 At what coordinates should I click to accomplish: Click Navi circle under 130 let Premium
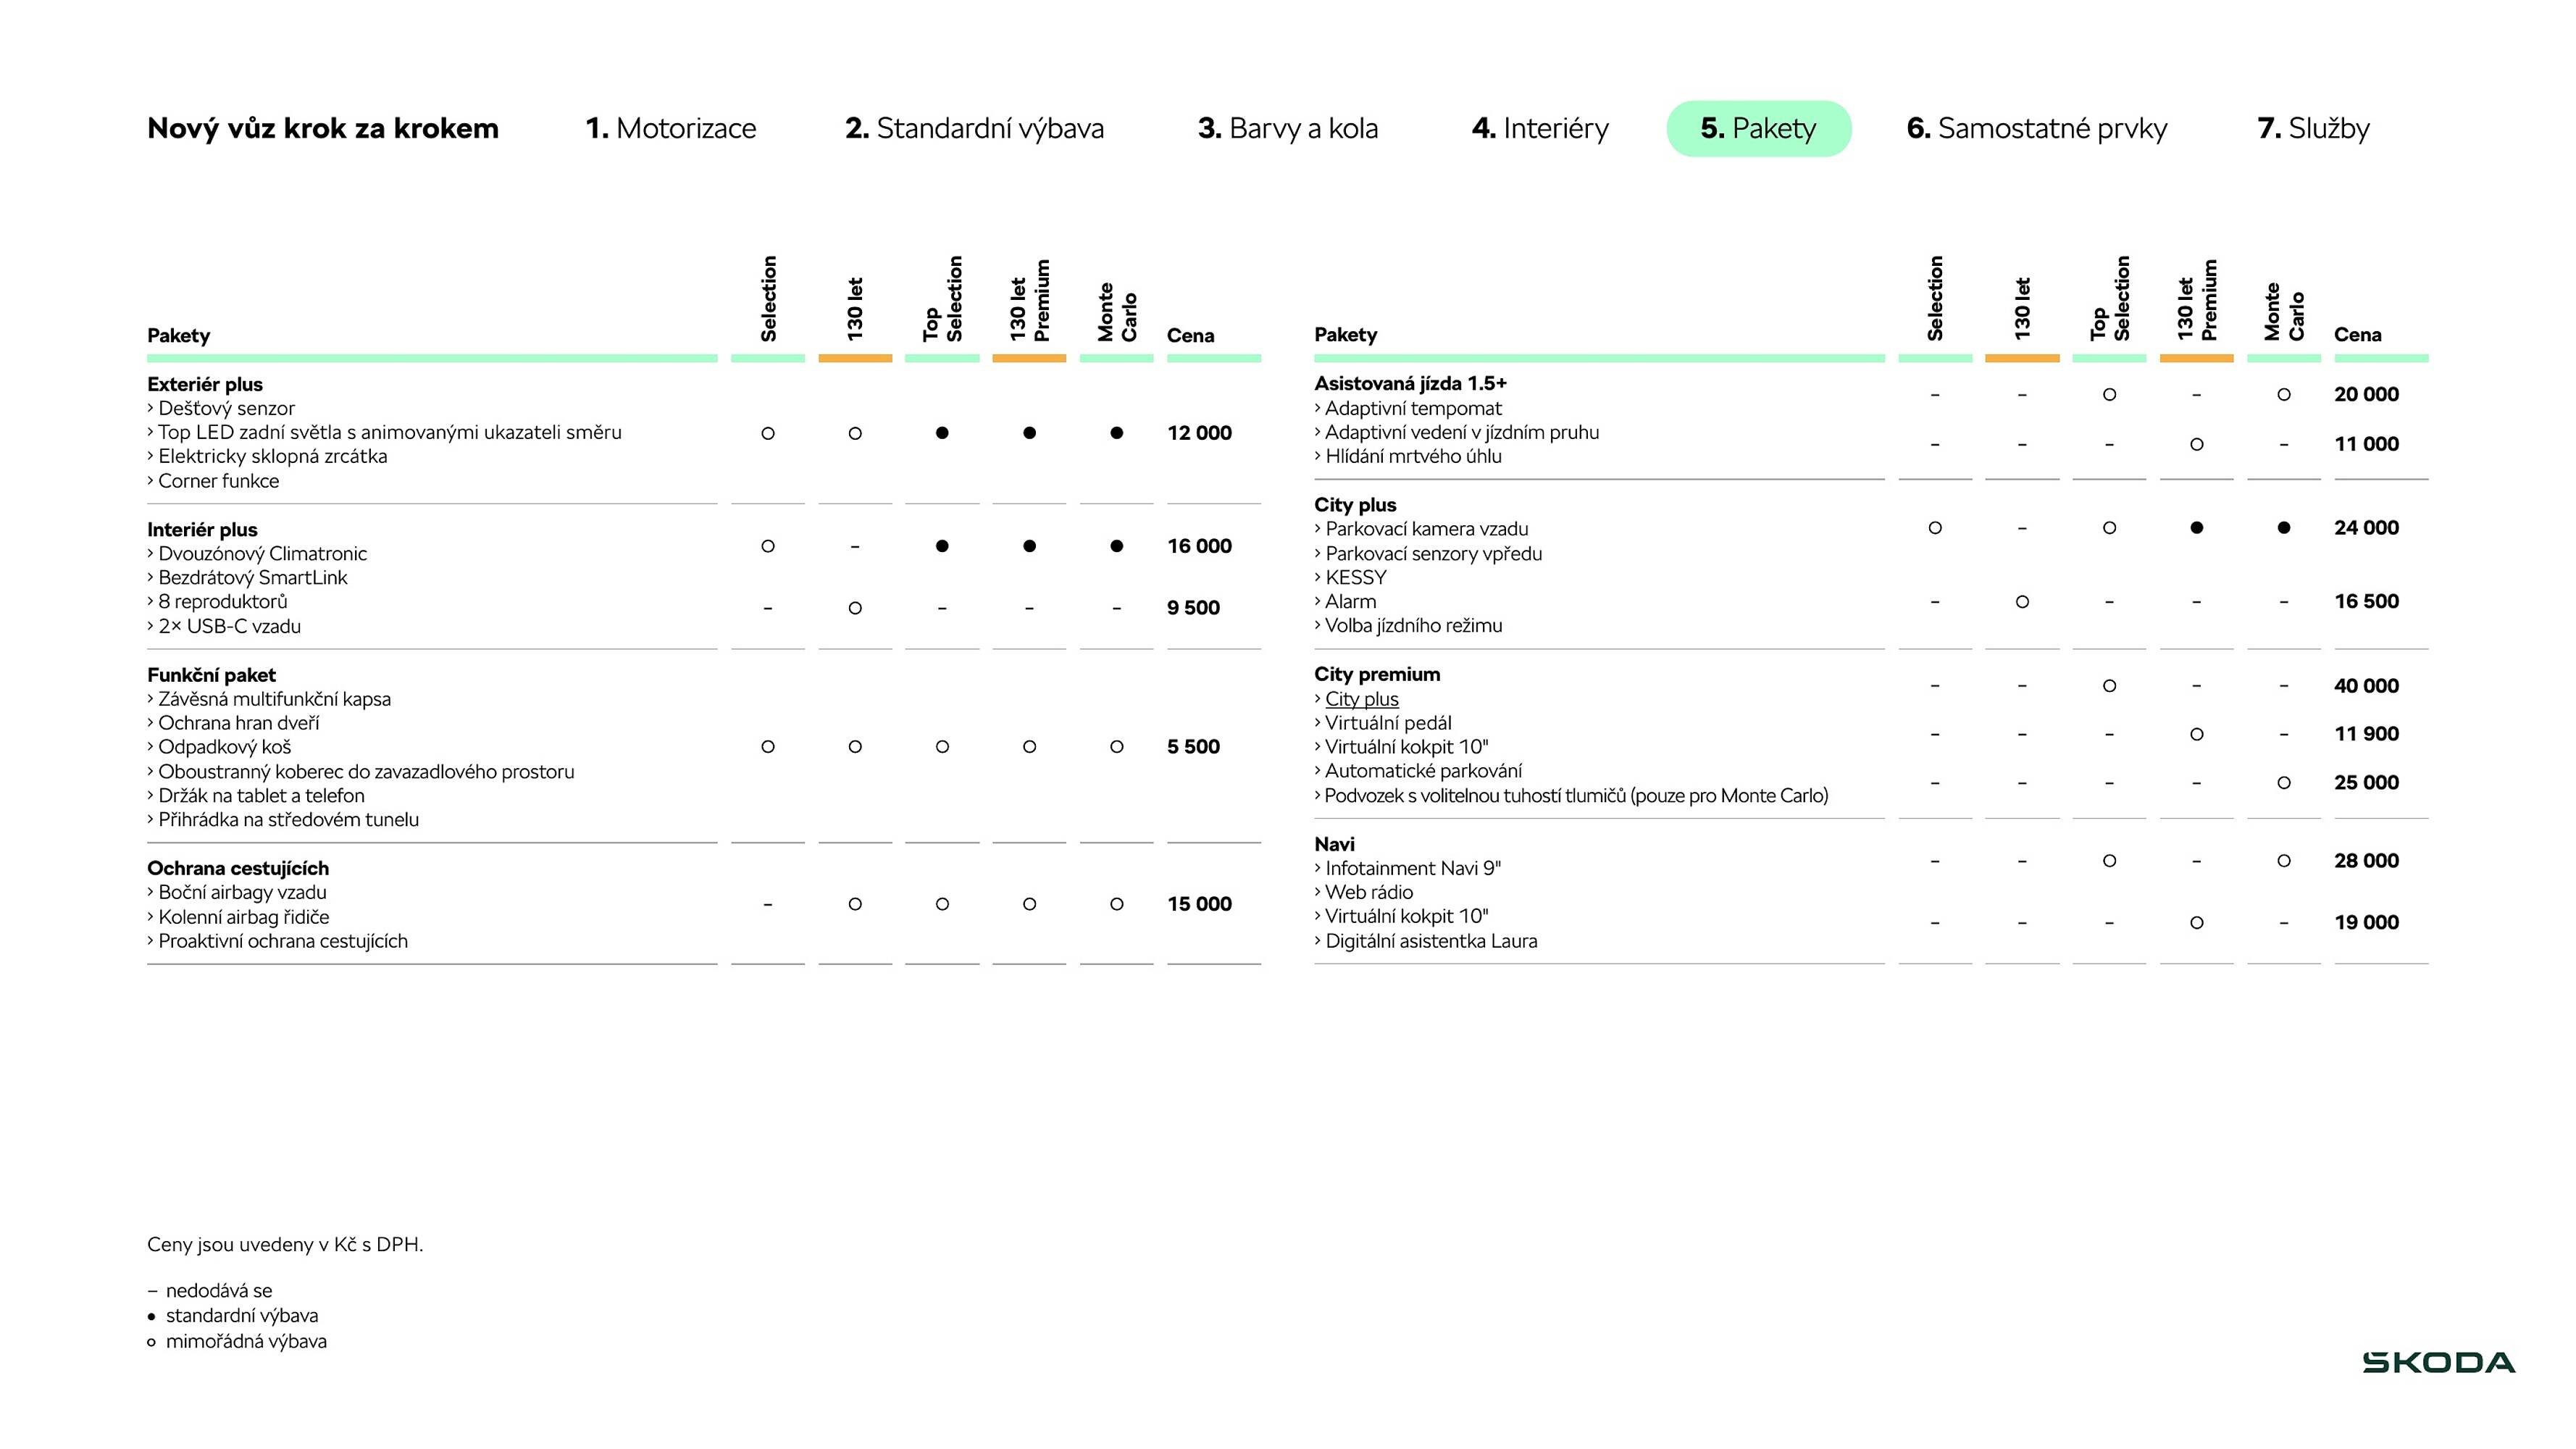2196,922
